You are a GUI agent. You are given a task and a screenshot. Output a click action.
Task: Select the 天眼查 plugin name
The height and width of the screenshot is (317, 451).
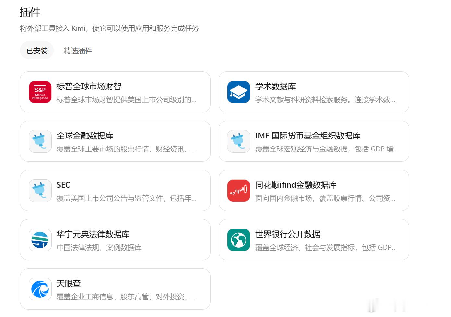[69, 284]
